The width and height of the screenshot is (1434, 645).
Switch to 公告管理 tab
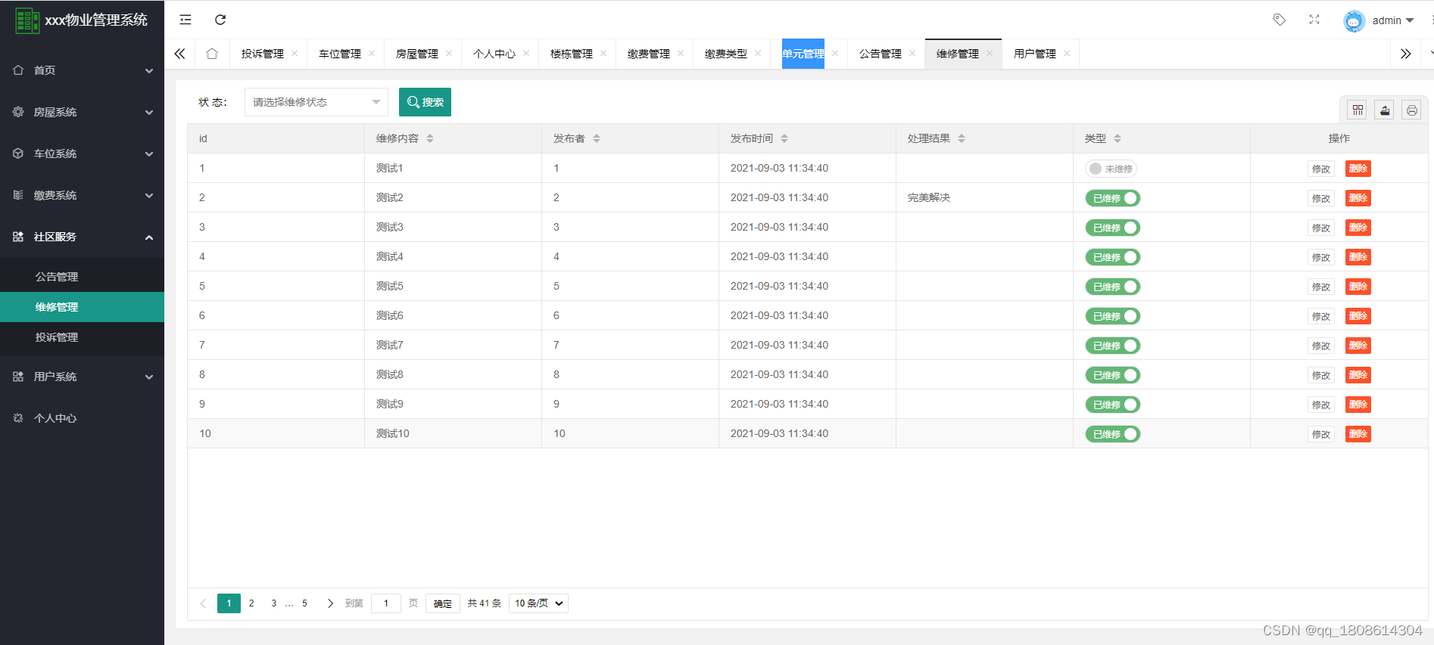(881, 54)
